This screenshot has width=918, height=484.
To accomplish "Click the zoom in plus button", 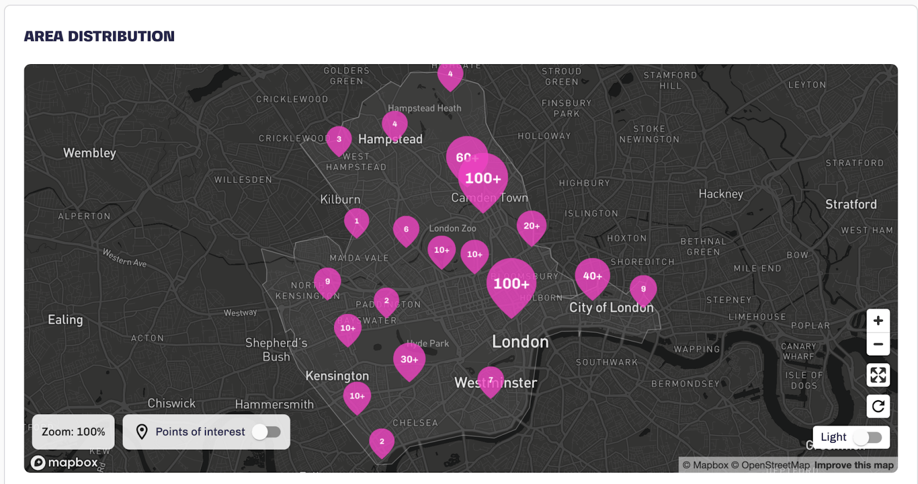I will click(878, 321).
